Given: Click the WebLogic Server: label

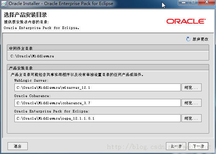Looking at the screenshot, I should (x=31, y=81).
